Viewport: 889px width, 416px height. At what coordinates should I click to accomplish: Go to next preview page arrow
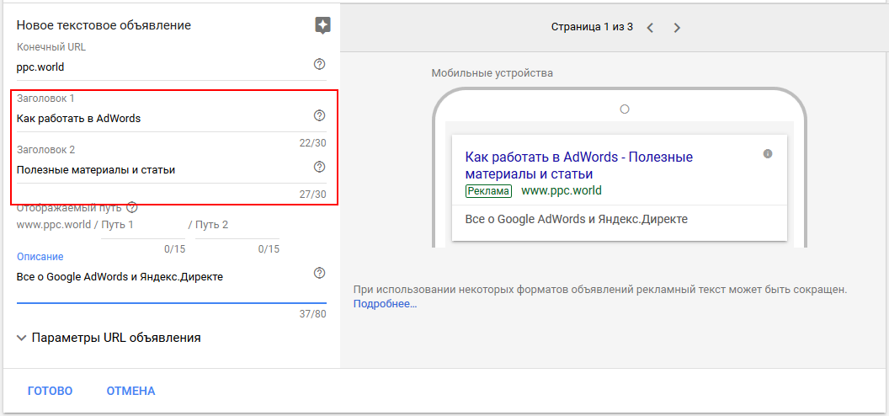pos(677,28)
